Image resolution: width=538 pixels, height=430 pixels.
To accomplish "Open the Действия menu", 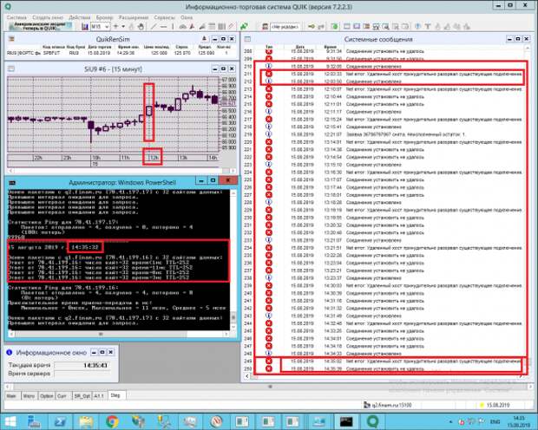I will click(80, 17).
